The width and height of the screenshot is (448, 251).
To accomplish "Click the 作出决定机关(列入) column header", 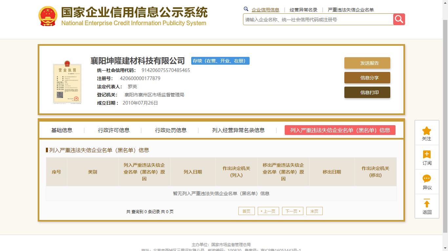I will (236, 172).
